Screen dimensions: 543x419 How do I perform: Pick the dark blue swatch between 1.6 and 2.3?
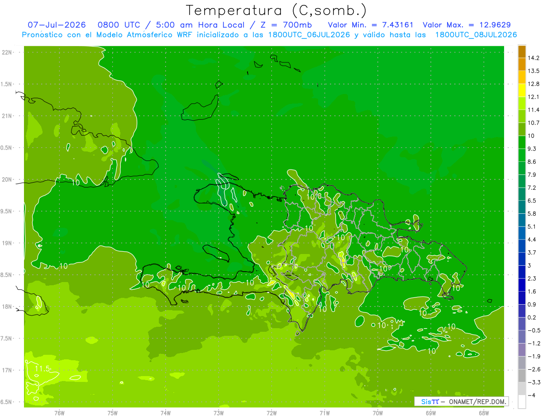522,285
